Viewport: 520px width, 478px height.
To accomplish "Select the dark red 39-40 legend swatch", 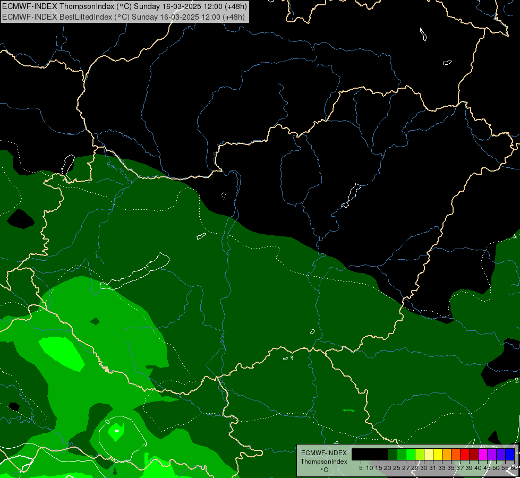I will (x=474, y=455).
